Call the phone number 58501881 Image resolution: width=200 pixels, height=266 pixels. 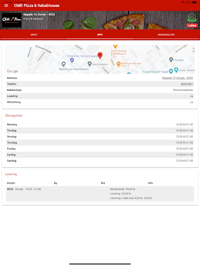coord(186,84)
